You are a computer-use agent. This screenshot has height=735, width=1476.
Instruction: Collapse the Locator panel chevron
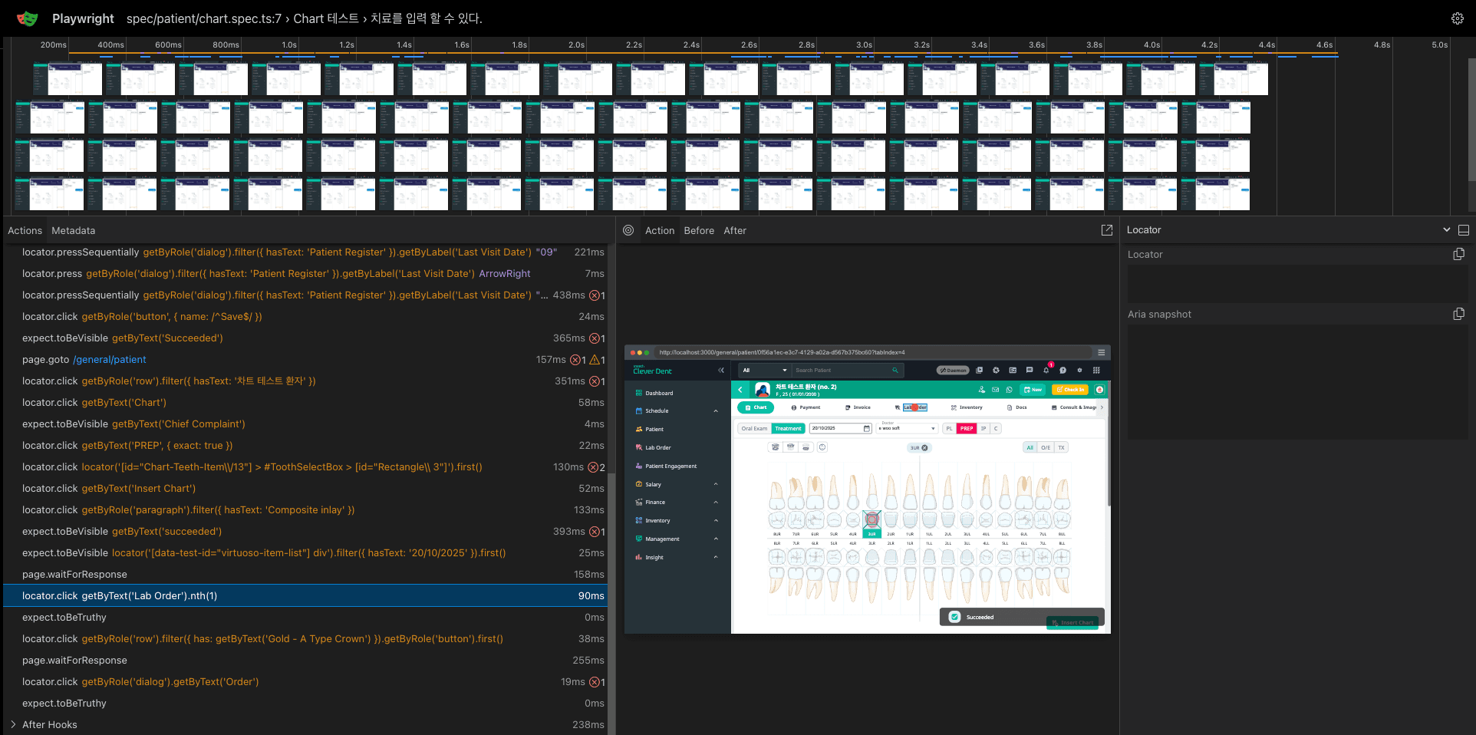click(1447, 230)
